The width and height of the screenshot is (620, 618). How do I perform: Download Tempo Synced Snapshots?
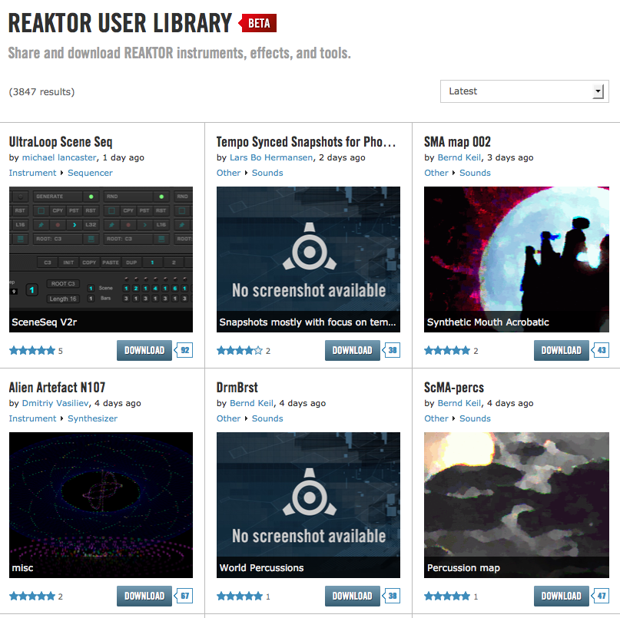[353, 350]
